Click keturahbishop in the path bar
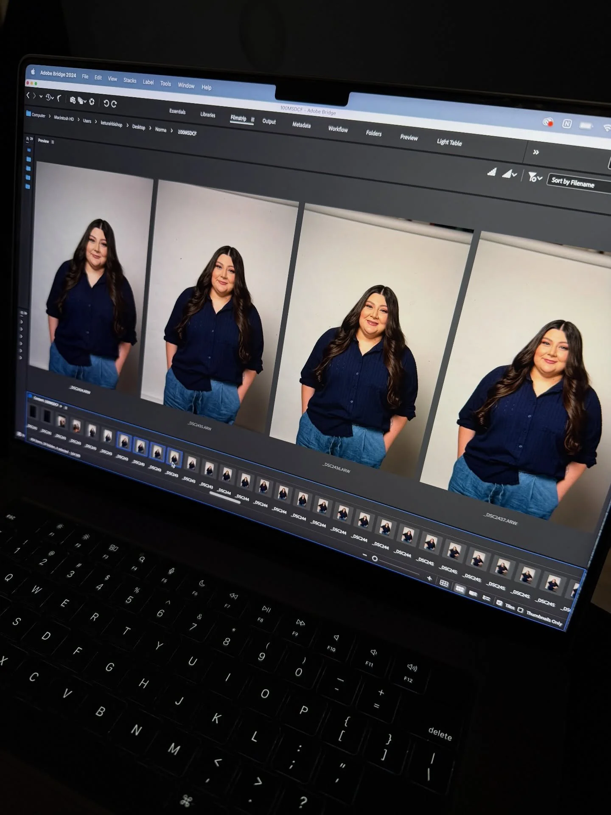 111,124
